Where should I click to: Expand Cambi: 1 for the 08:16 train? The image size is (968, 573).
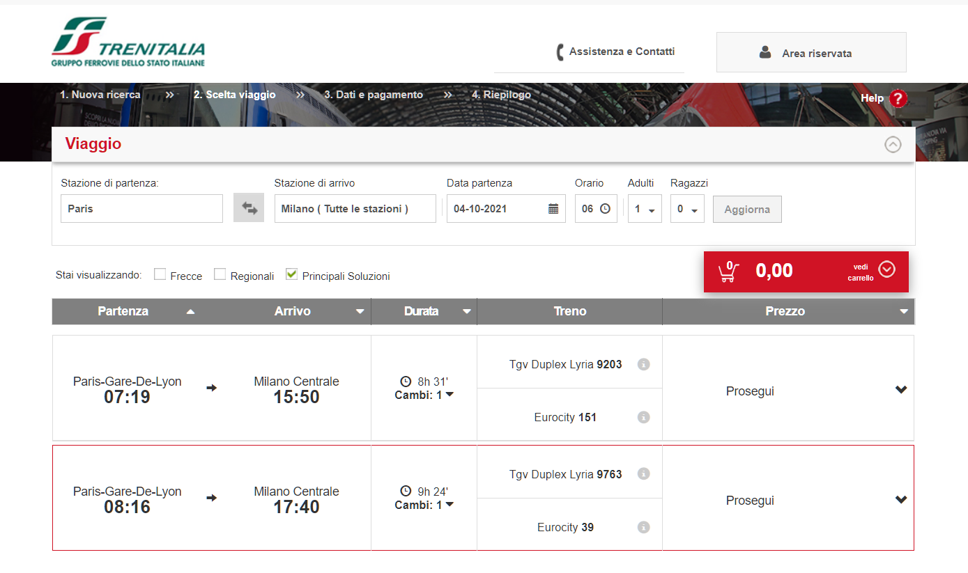point(424,505)
